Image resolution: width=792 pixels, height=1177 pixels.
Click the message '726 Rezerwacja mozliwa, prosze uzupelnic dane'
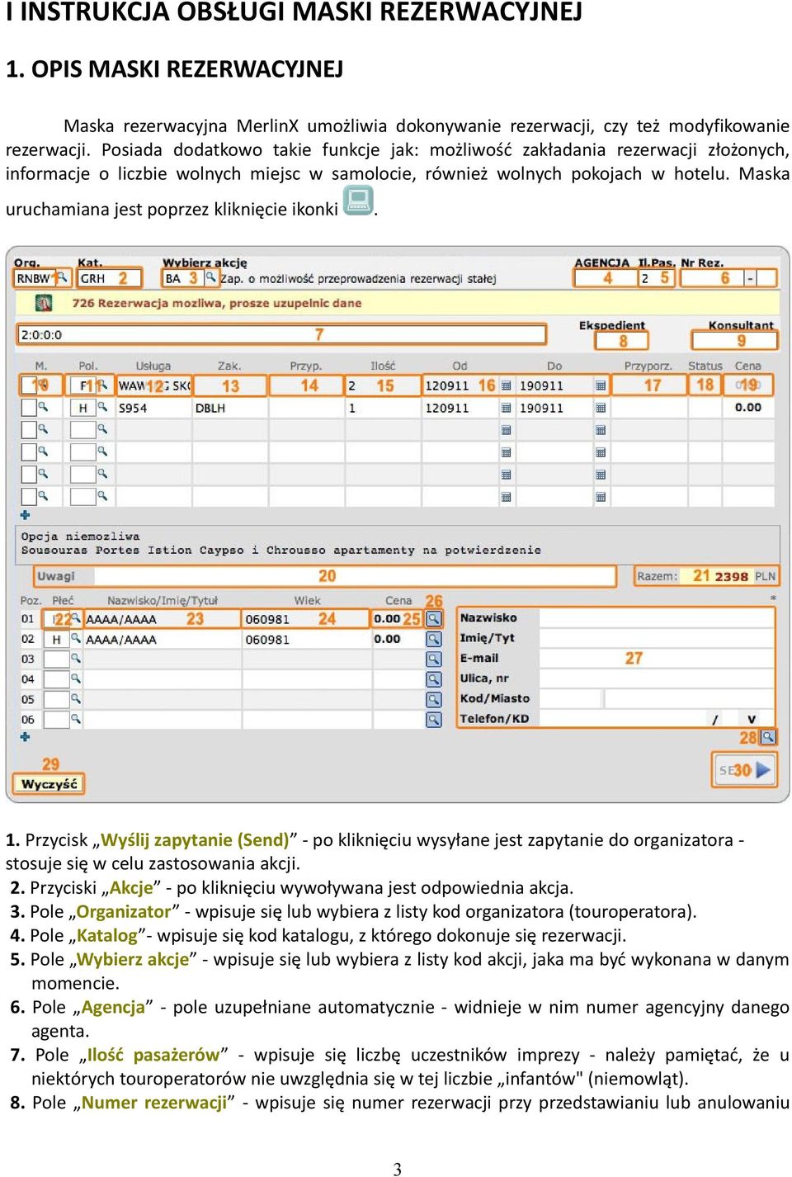217,303
